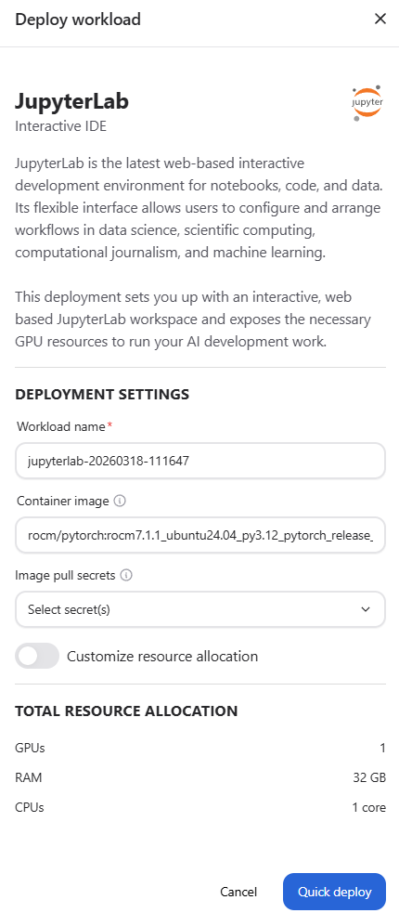Edit the Container image field
The image size is (399, 913).
200,535
